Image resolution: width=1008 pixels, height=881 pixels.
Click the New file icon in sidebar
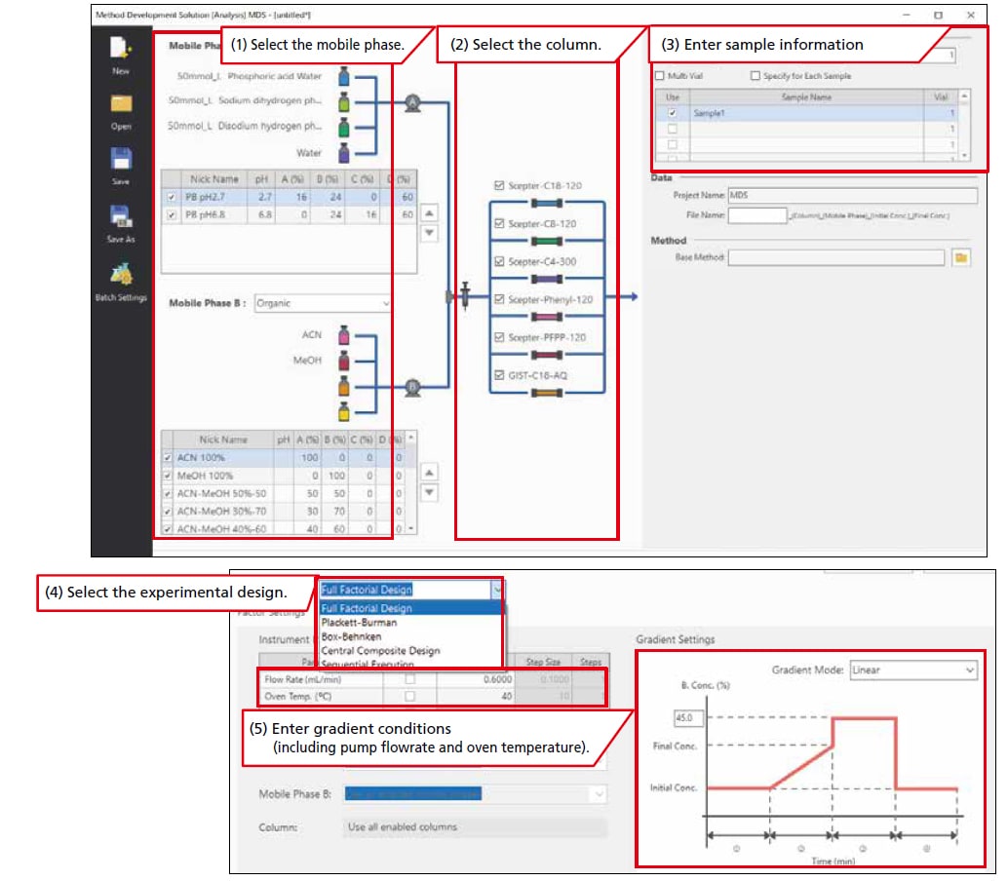coord(121,50)
